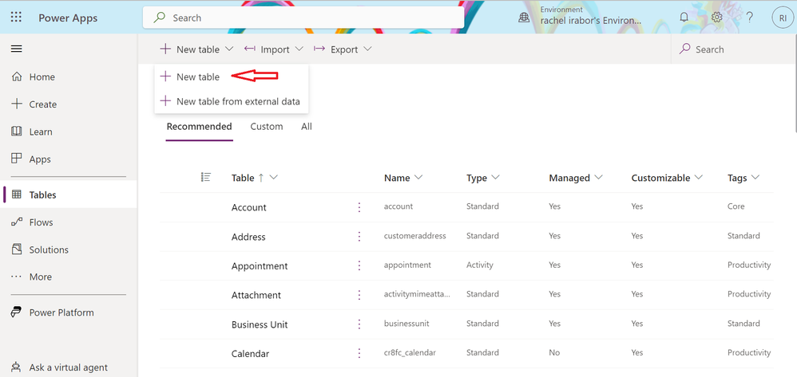Switch to the Custom tab
Viewport: 797px width, 377px height.
pos(267,127)
